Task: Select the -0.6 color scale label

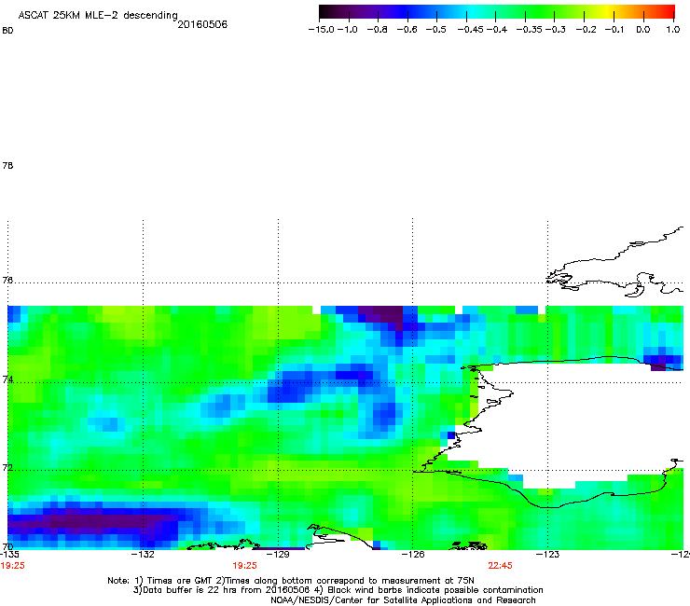Action: point(407,30)
